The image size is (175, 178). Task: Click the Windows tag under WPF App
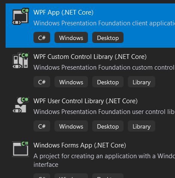[x=71, y=38]
